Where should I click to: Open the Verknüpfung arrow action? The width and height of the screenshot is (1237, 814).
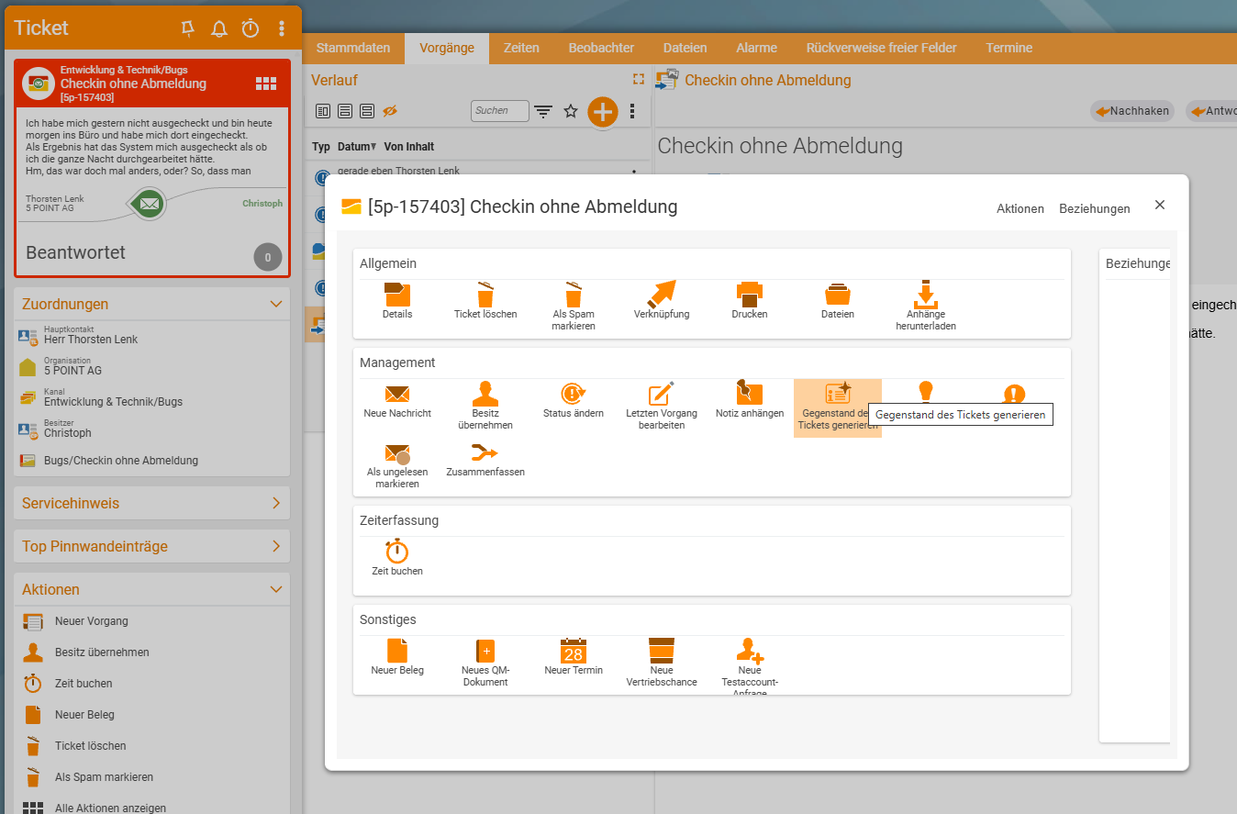[x=662, y=301]
